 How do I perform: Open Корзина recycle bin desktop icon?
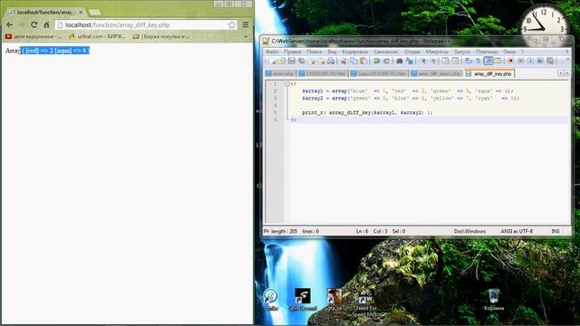click(x=494, y=300)
